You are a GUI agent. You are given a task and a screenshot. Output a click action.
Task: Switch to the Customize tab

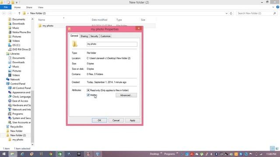[x=105, y=36]
